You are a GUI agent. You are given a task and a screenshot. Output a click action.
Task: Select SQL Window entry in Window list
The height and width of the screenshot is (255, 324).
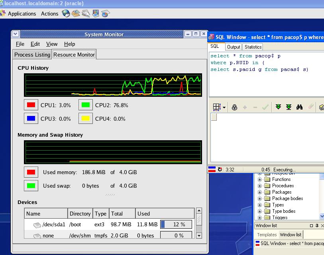(x=289, y=243)
